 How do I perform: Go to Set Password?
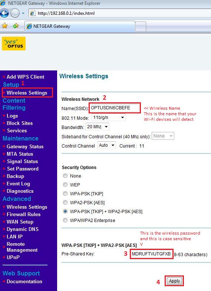point(23,169)
